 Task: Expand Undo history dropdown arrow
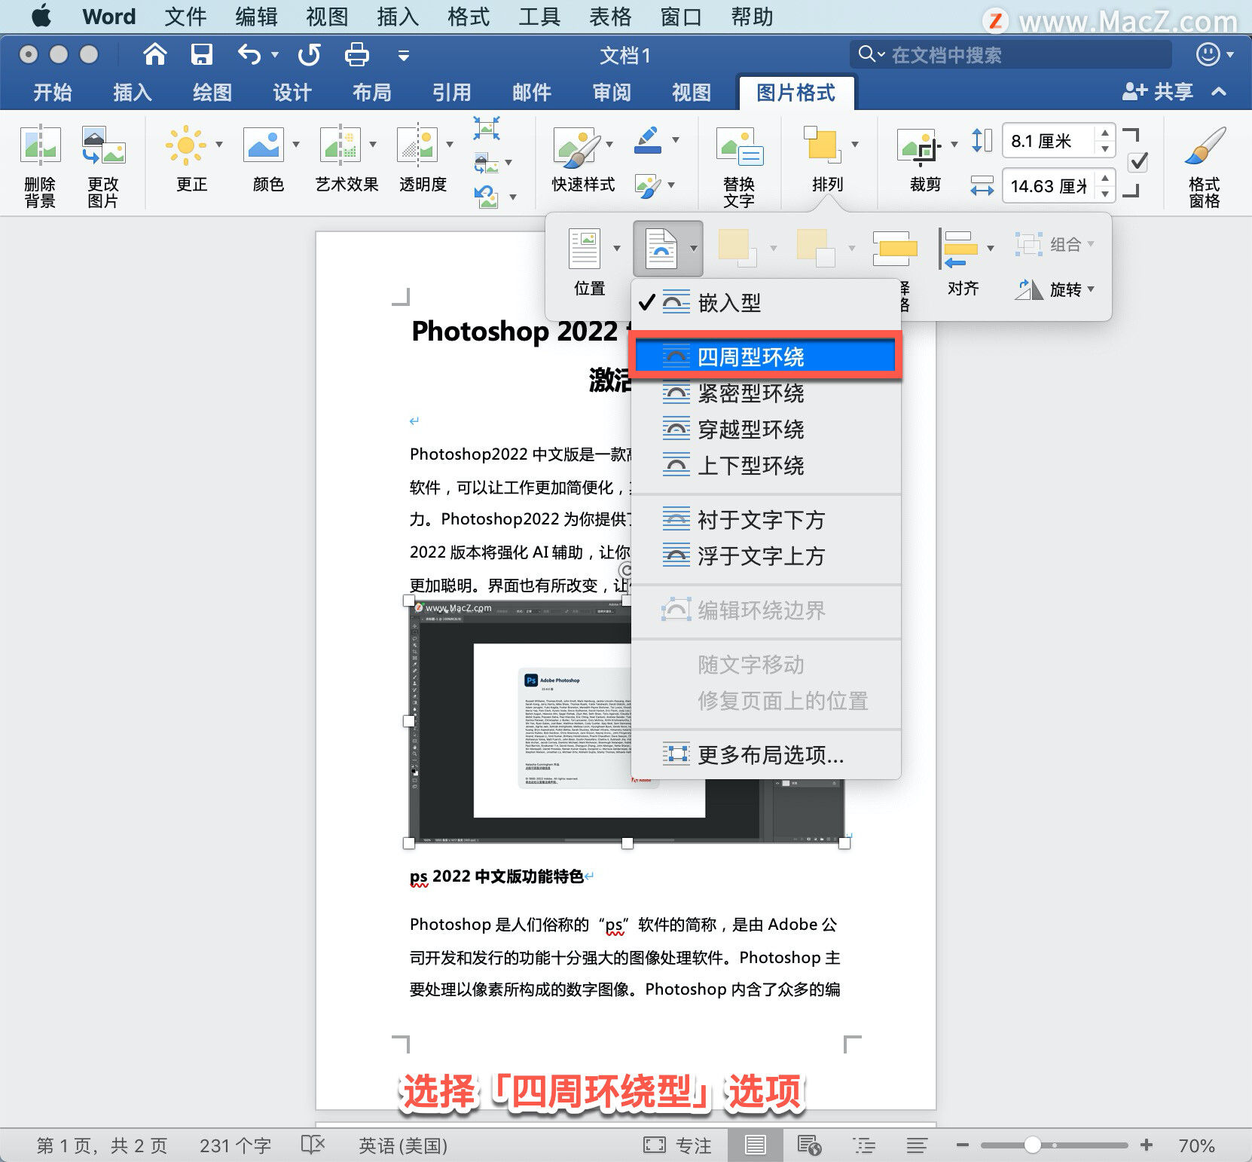coord(275,54)
